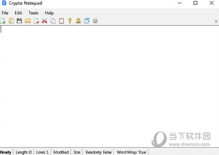Toggle 'Word Wrap: True' in status bar
Screen dimensions: 219x155
coord(131,152)
